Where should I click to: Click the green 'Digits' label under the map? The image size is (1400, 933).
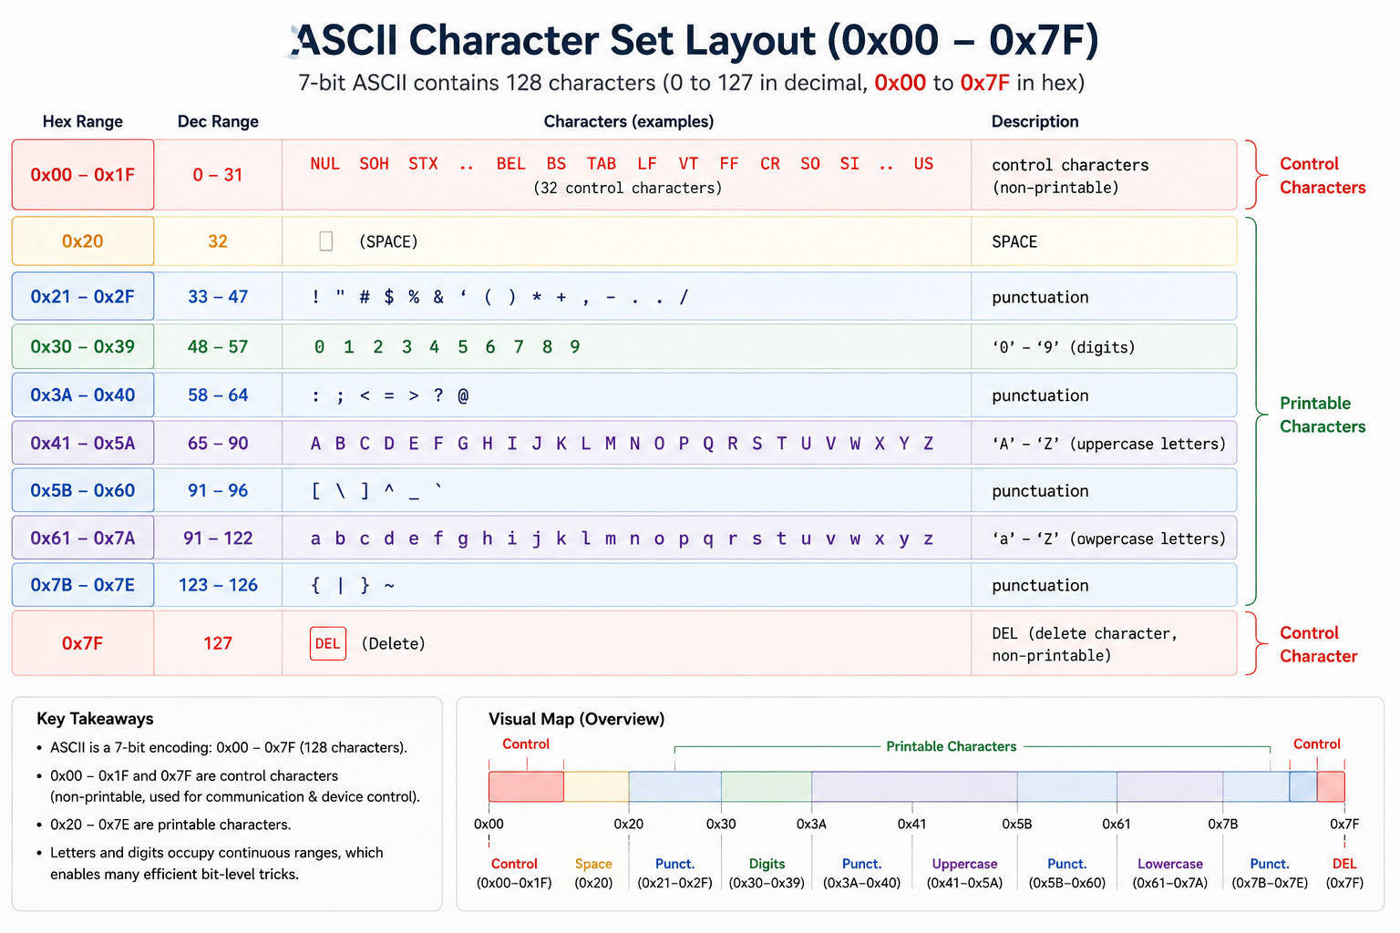point(767,864)
